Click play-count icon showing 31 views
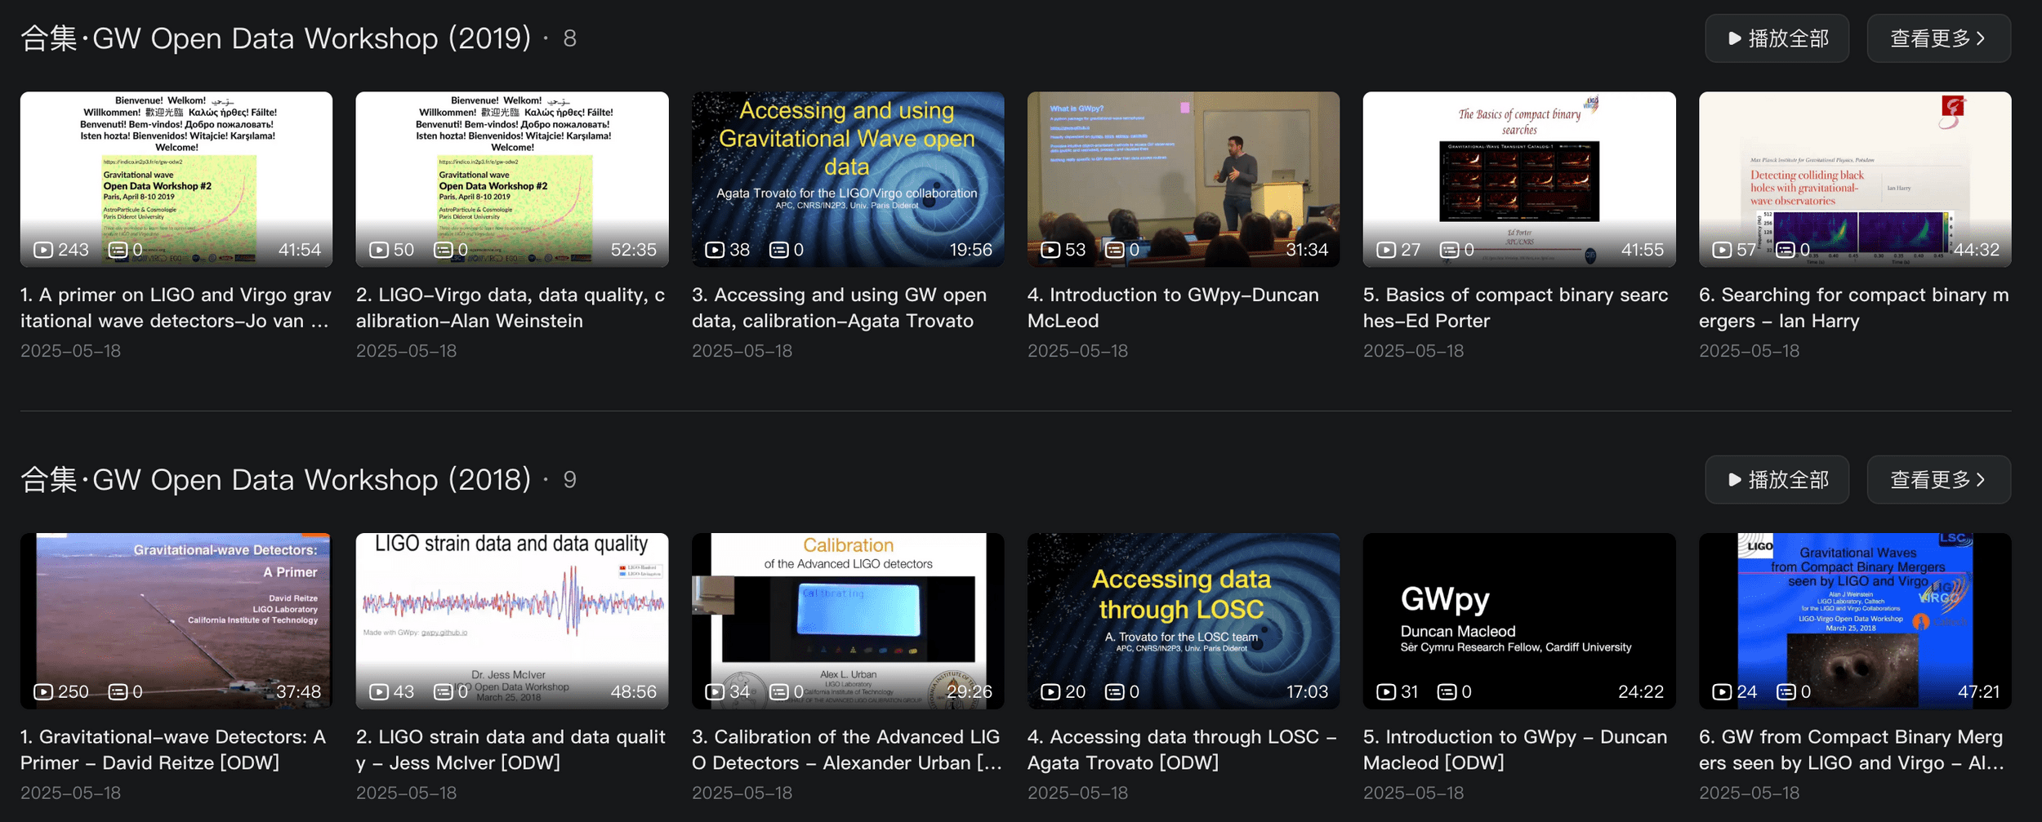The width and height of the screenshot is (2042, 822). 1386,692
